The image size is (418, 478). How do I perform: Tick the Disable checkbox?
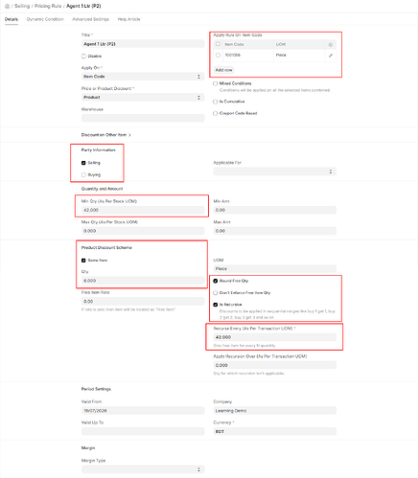[83, 57]
